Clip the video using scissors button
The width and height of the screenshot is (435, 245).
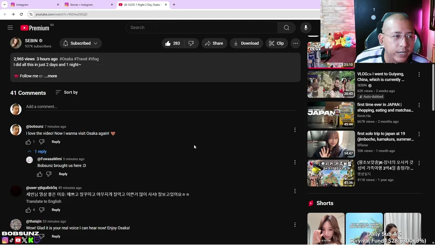[276, 43]
